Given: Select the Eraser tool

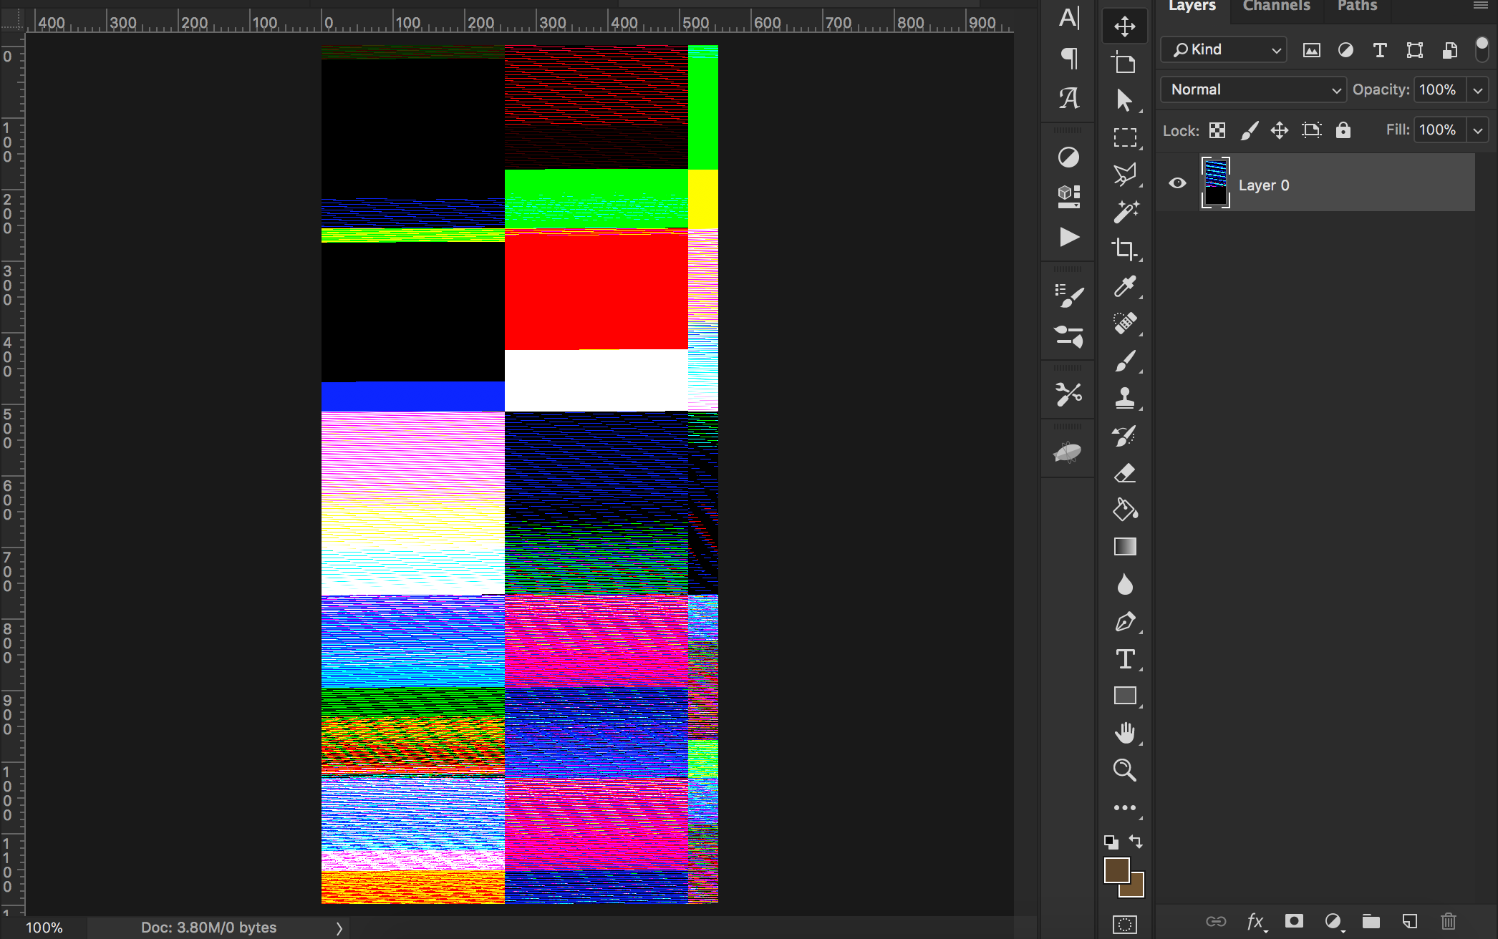Looking at the screenshot, I should coord(1124,472).
